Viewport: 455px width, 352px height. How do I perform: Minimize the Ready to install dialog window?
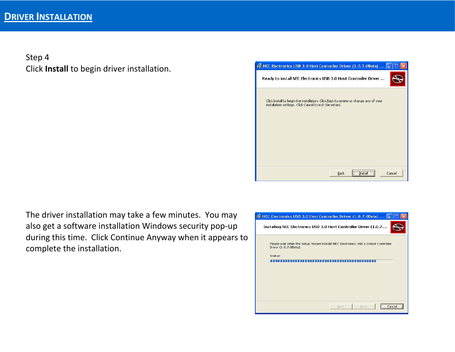pos(389,66)
